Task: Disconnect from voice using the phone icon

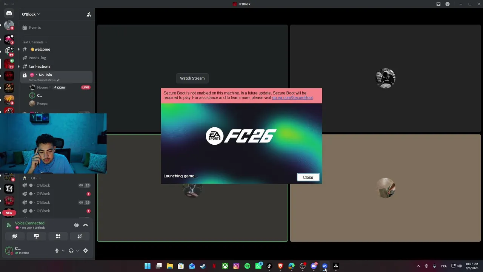Action: [x=86, y=225]
